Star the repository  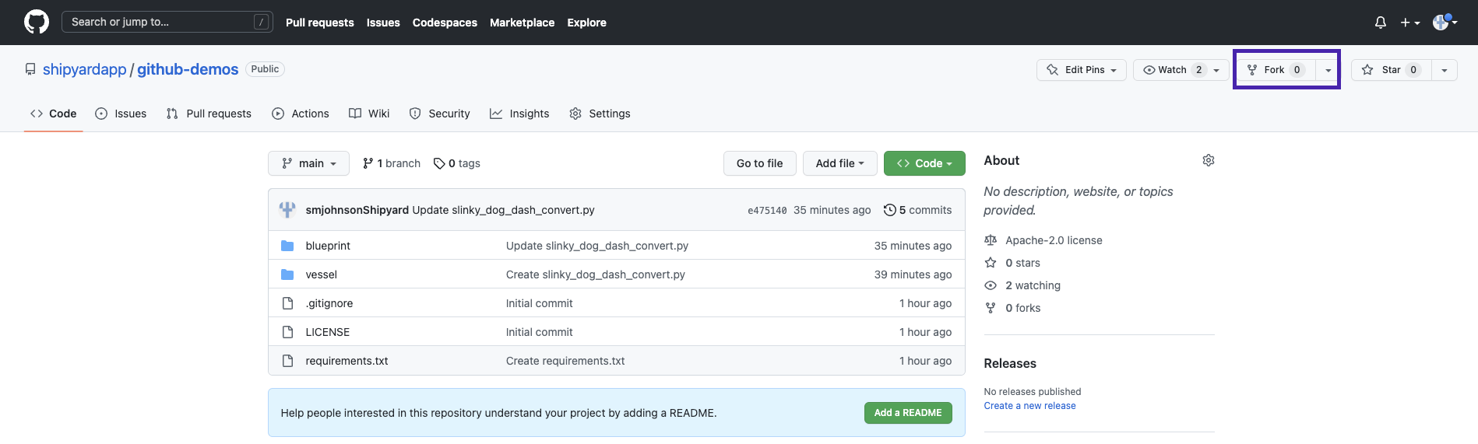(1391, 70)
